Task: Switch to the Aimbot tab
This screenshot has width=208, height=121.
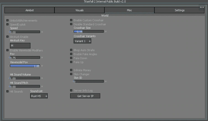Action: (x=29, y=10)
